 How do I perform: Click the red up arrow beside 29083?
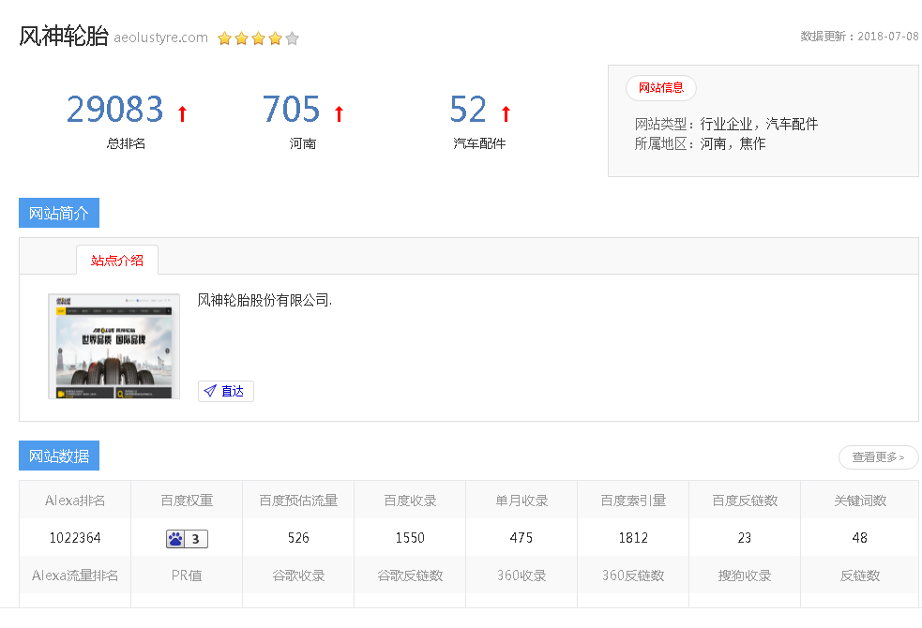(x=182, y=113)
